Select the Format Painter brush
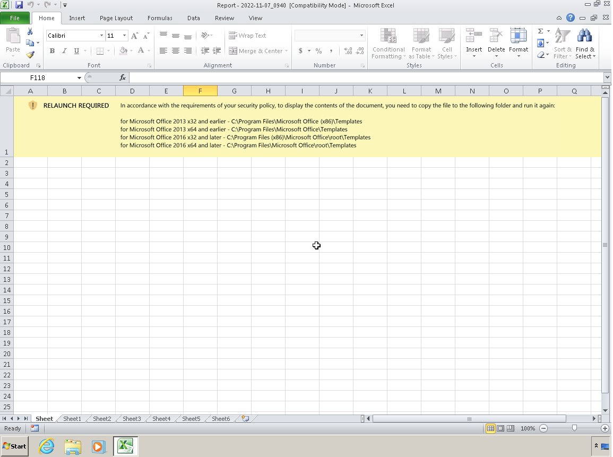The height and width of the screenshot is (457, 613). click(30, 54)
